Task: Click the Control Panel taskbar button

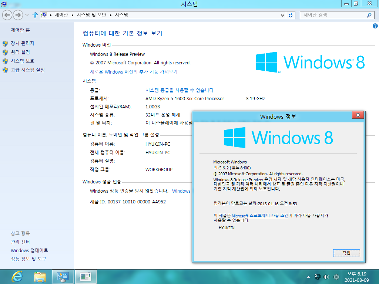Action: tap(63, 277)
